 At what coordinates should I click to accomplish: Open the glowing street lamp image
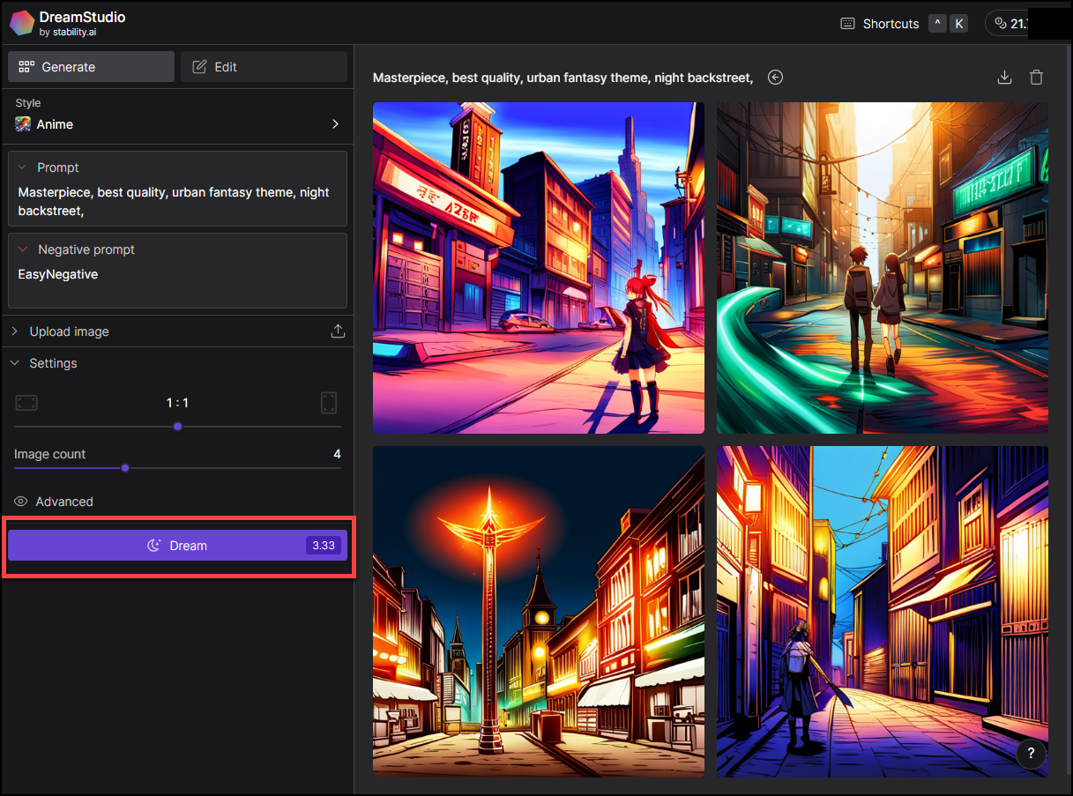(x=539, y=612)
